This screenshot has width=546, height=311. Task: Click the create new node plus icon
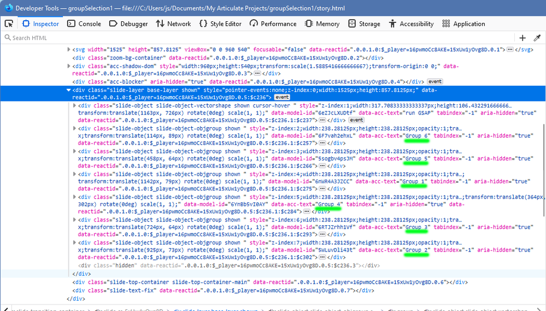522,38
